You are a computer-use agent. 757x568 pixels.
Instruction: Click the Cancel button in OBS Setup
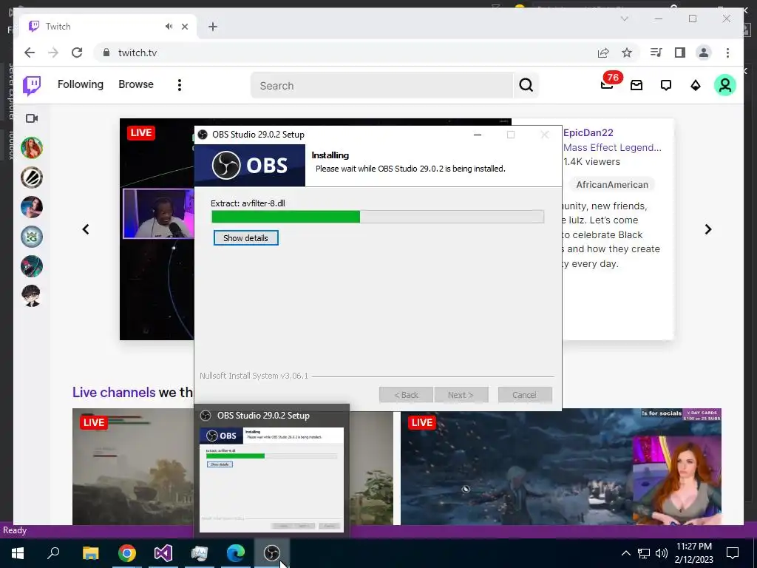click(525, 395)
